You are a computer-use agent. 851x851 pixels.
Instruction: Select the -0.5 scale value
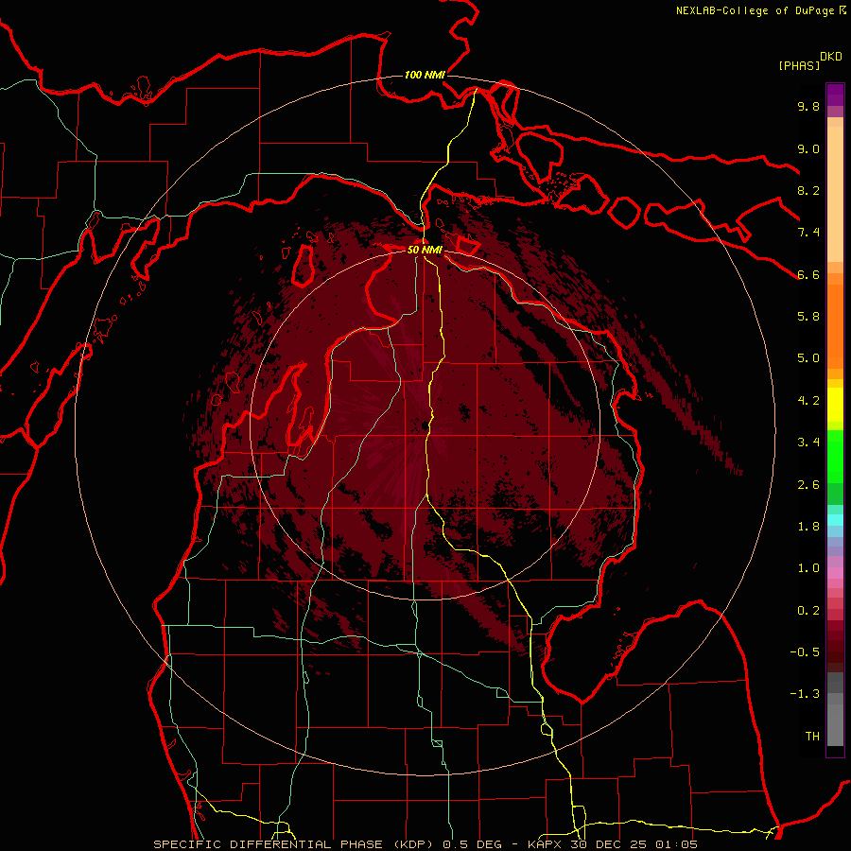point(805,652)
